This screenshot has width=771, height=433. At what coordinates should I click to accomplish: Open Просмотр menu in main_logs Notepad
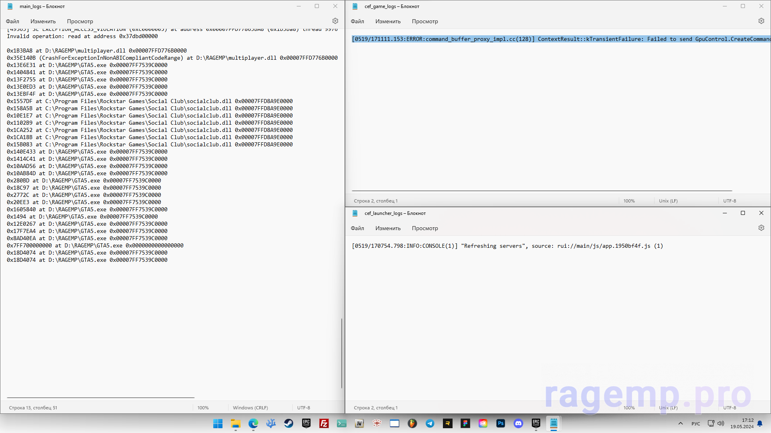80,21
